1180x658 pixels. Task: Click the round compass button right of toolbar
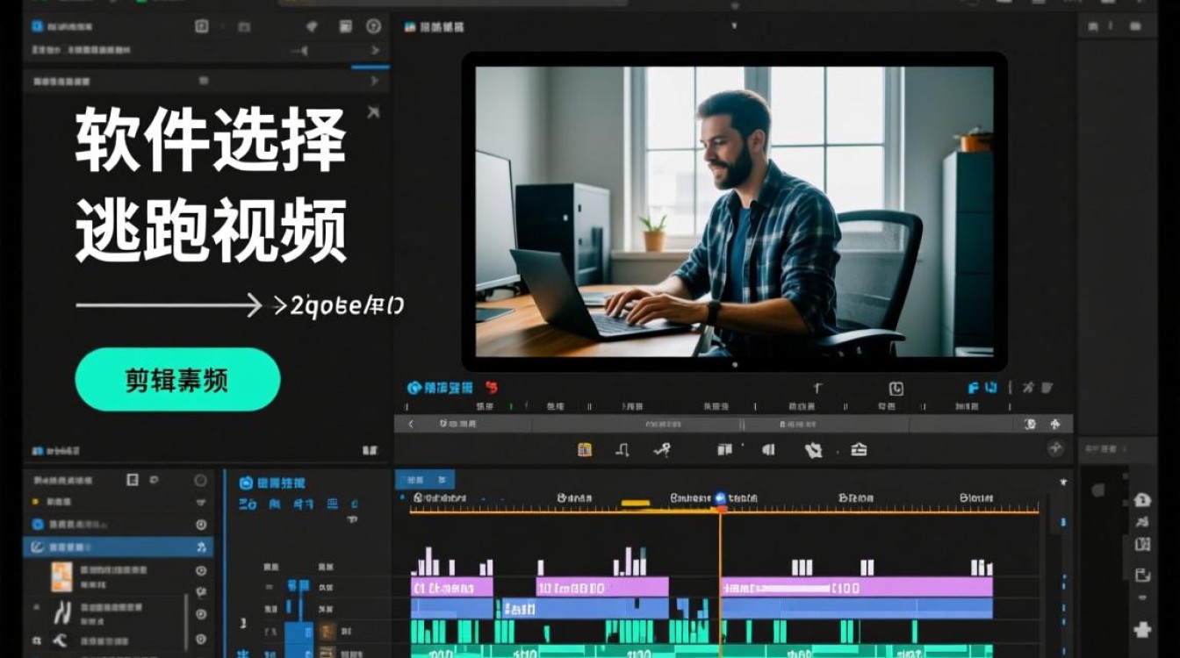pos(1056,448)
